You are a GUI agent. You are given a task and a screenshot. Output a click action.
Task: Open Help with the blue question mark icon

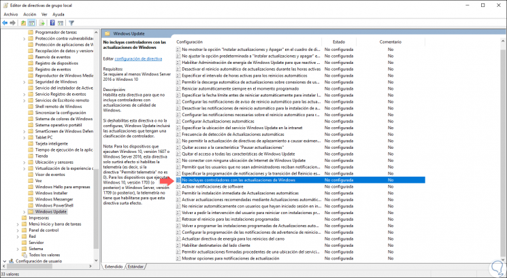point(52,23)
